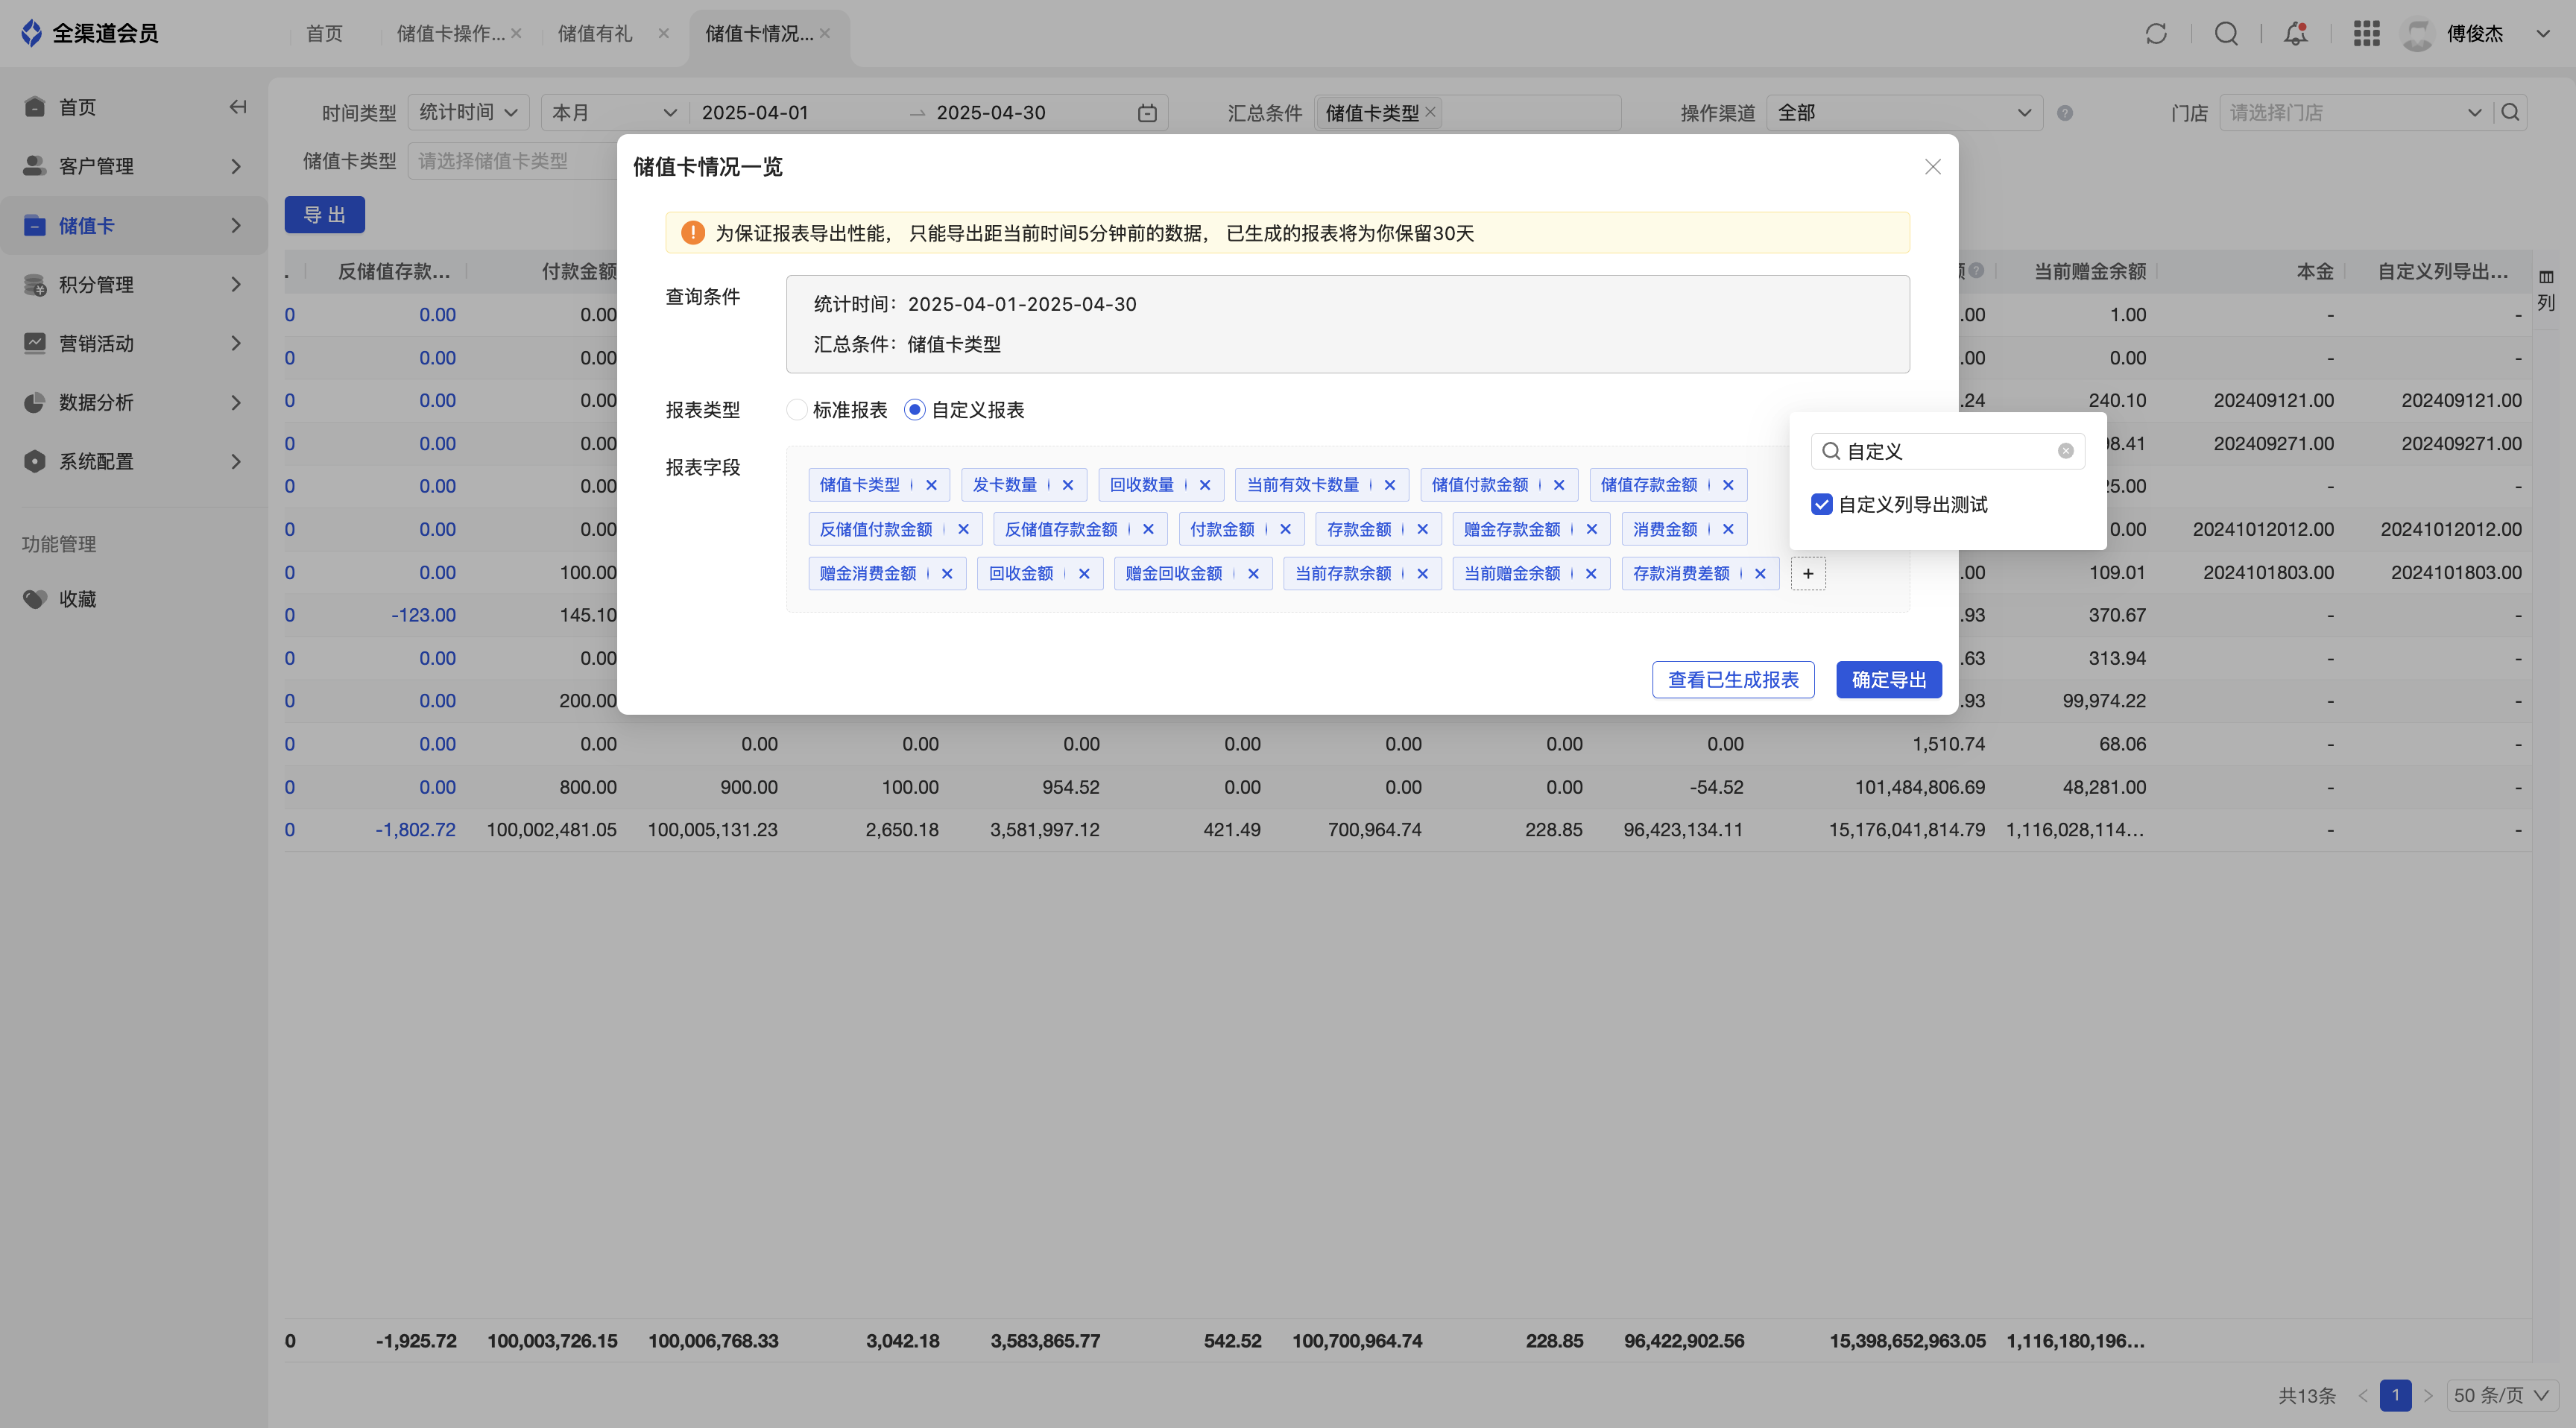Add a report field with plus button

[x=1808, y=574]
